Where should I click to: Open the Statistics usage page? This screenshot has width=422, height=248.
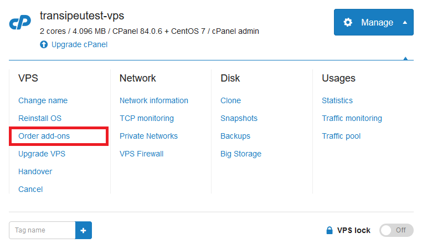[337, 100]
